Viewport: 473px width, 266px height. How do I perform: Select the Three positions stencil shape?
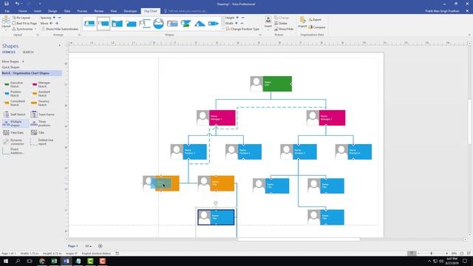tap(41, 123)
